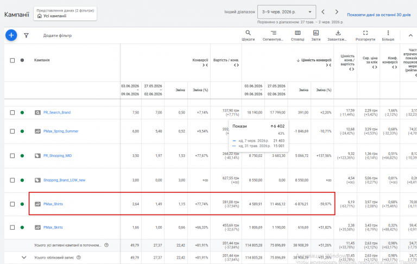
Task: Open the filter funnel icon
Action: pos(26,35)
